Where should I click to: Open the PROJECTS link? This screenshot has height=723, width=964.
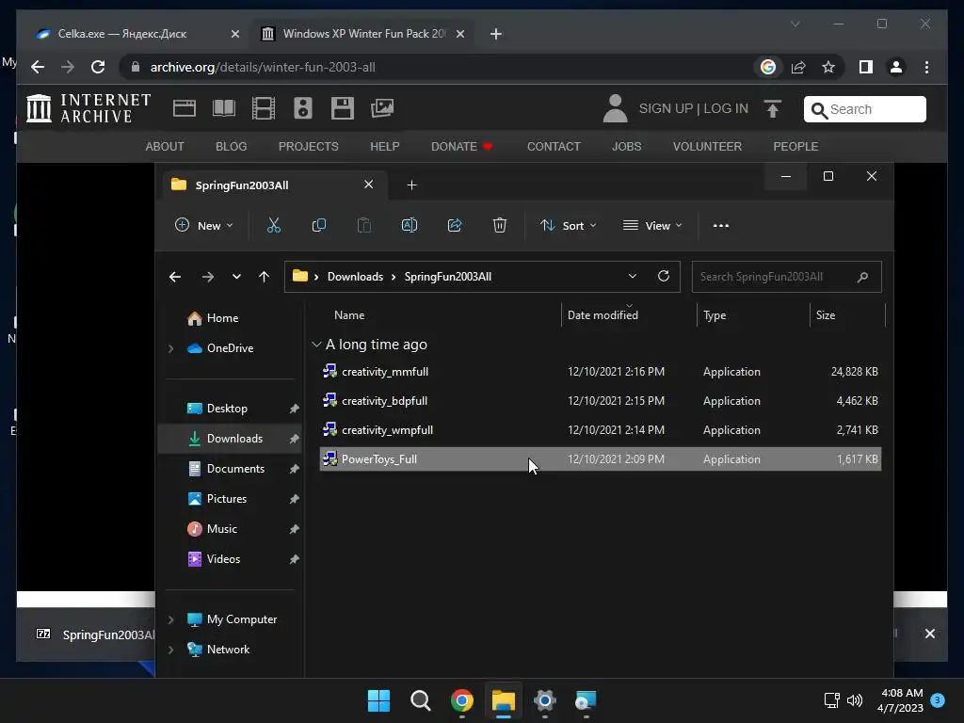[309, 146]
